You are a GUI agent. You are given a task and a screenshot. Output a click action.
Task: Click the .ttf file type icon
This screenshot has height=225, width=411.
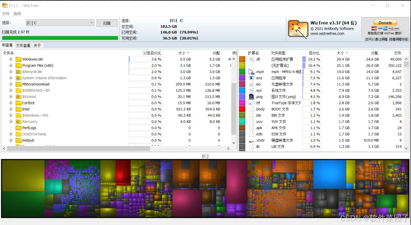[x=252, y=103]
